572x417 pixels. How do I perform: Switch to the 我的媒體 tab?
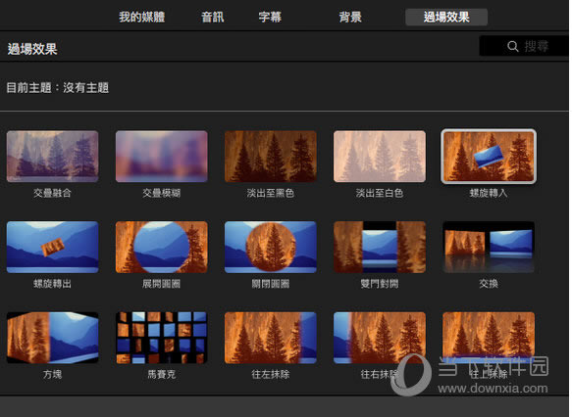coord(142,17)
